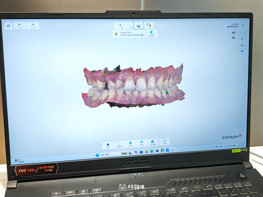Select the 边缘线 margin line tool
263x197 pixels.
[119, 144]
